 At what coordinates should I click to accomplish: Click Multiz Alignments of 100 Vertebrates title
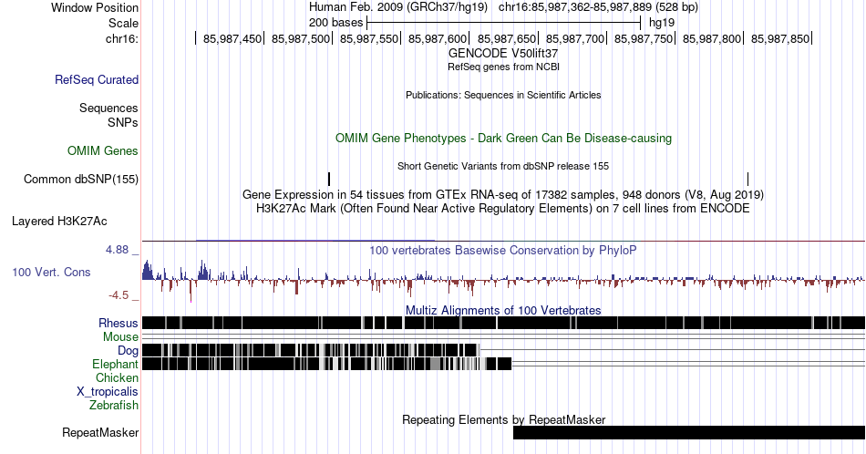(503, 310)
